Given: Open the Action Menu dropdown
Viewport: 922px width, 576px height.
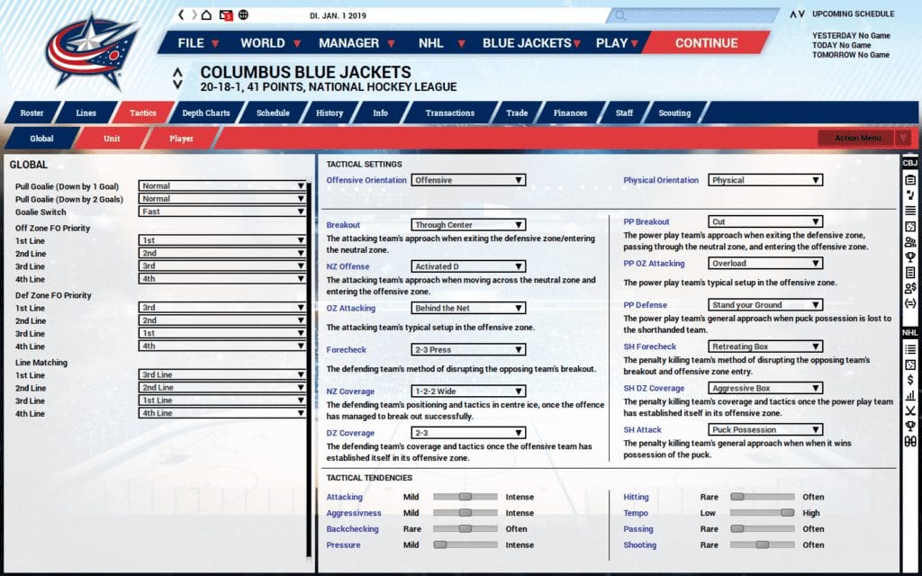Looking at the screenshot, I should (x=864, y=138).
